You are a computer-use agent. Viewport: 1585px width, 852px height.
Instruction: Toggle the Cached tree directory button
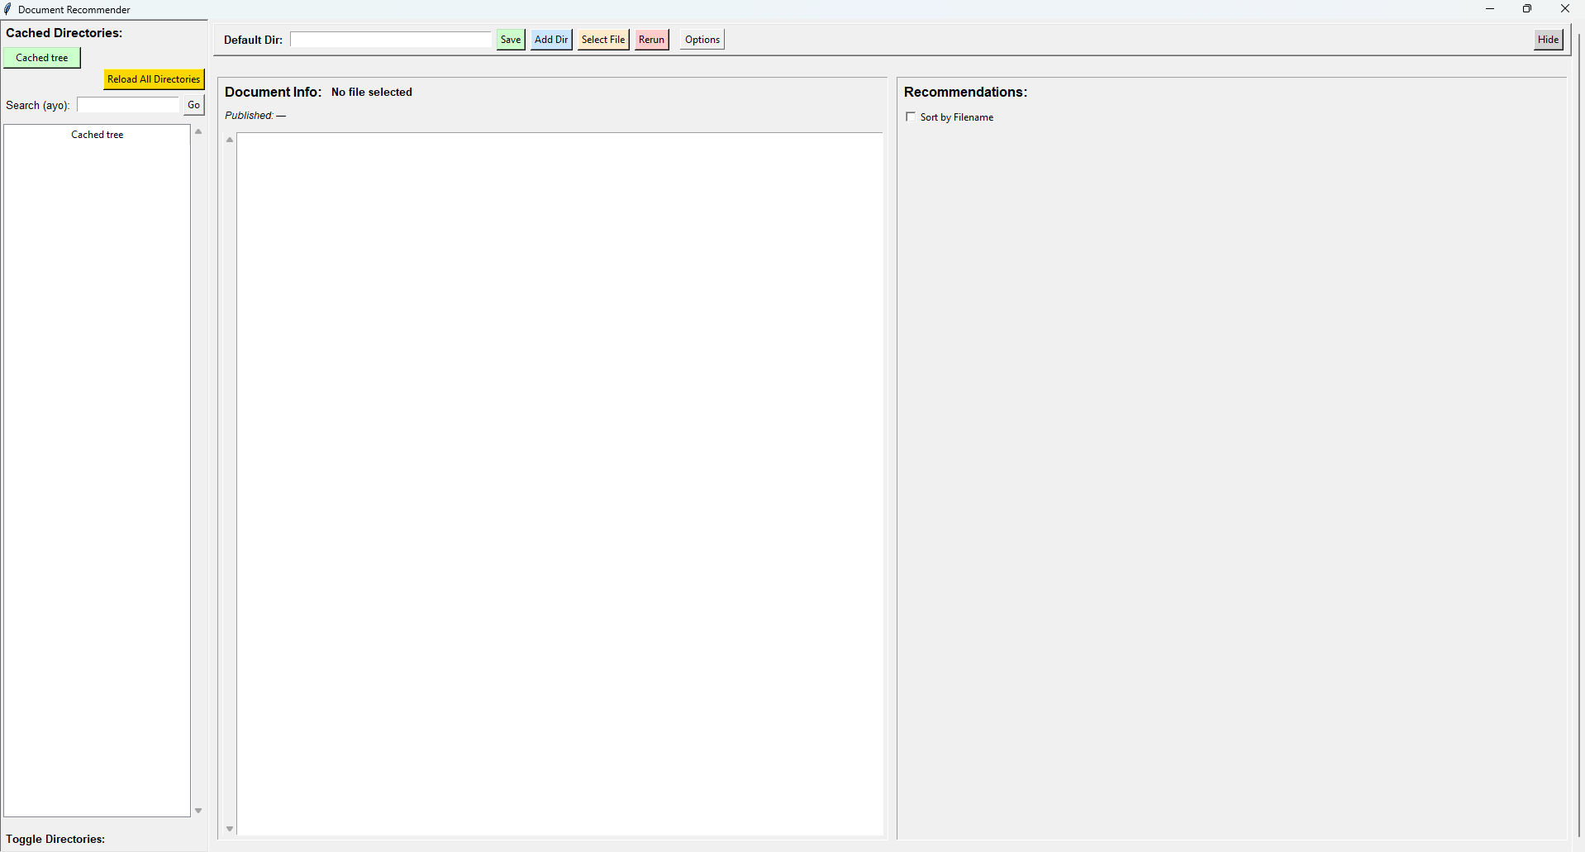[x=41, y=57]
